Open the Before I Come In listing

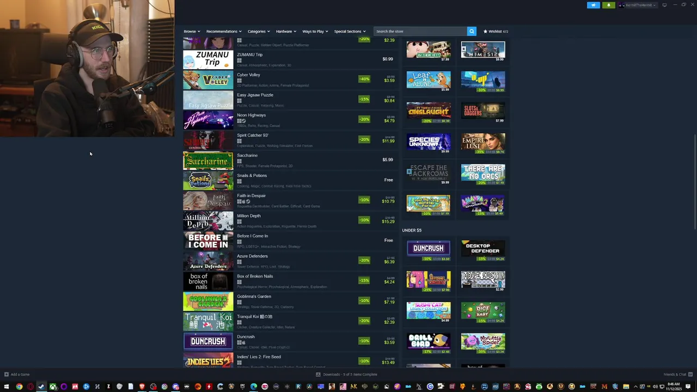coord(290,240)
